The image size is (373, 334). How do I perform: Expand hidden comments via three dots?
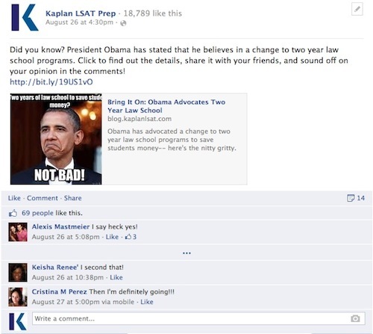186,253
